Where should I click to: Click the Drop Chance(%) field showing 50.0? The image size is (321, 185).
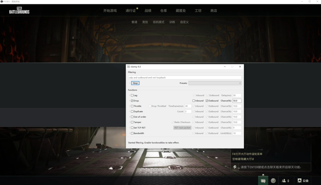237,101
